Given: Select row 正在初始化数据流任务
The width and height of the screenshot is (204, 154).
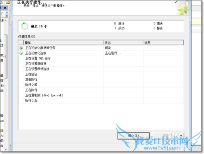Looking at the screenshot, I should (x=101, y=48).
